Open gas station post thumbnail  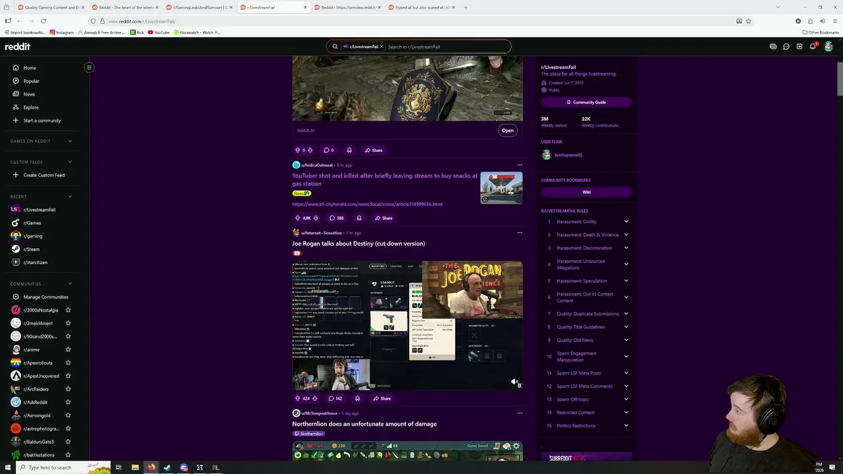click(x=501, y=188)
